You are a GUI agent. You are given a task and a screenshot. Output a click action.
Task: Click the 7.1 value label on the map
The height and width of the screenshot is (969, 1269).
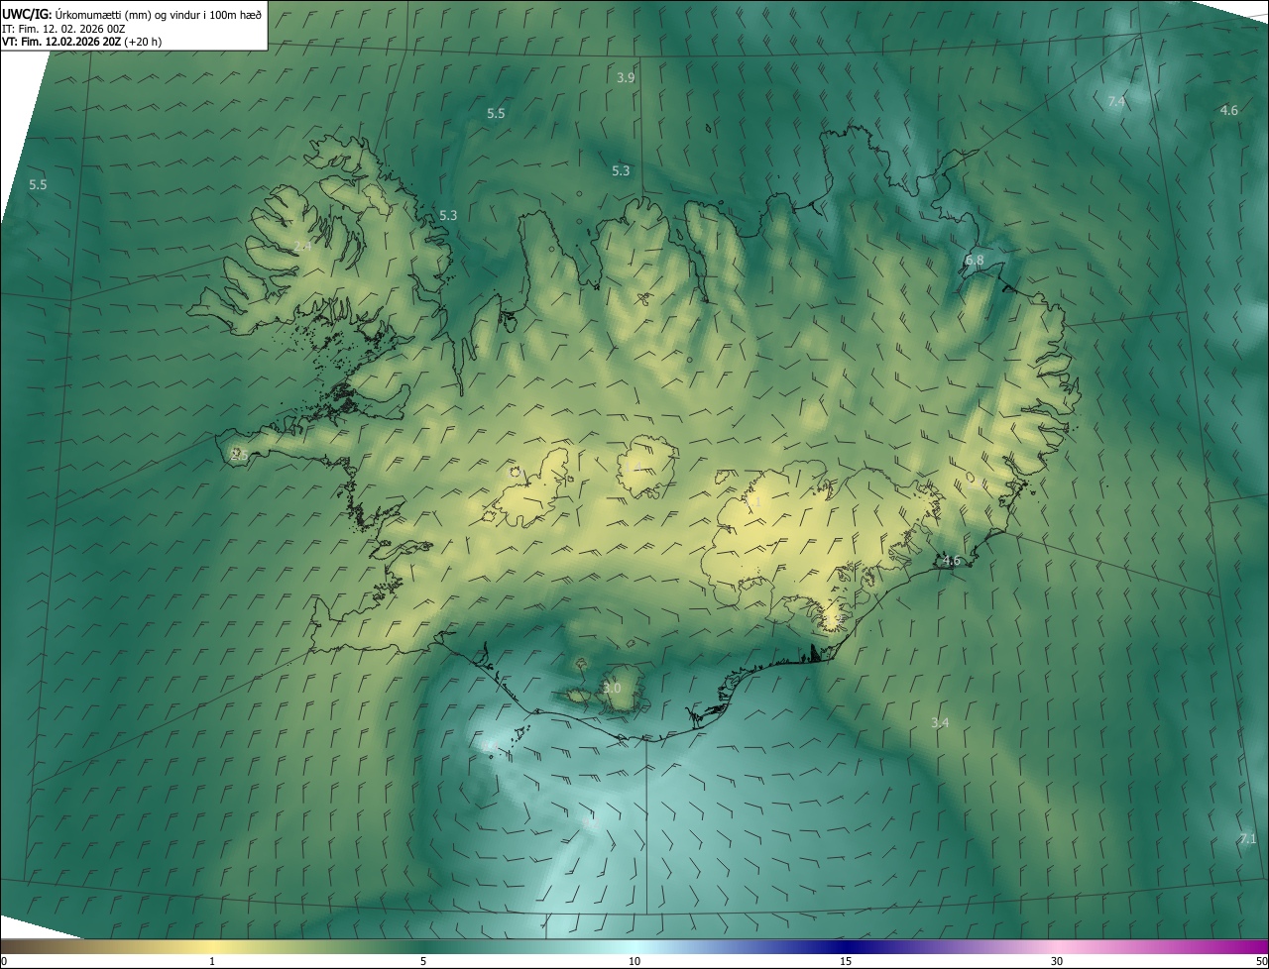click(x=1247, y=839)
